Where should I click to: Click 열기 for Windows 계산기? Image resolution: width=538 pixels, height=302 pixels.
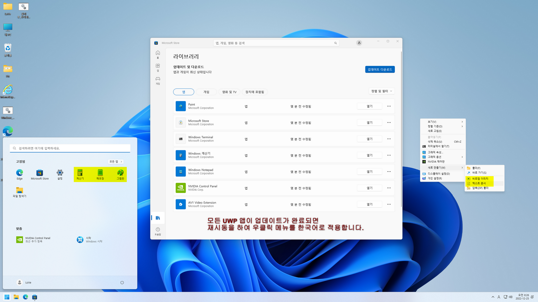(370, 155)
